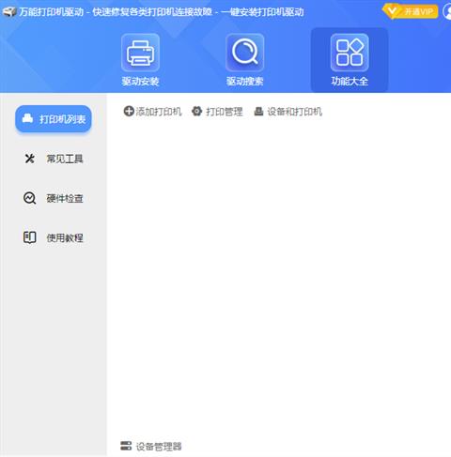Viewport: 451px width, 457px height.
Task: Click the plus icon for 添加打印机
Action: click(129, 111)
